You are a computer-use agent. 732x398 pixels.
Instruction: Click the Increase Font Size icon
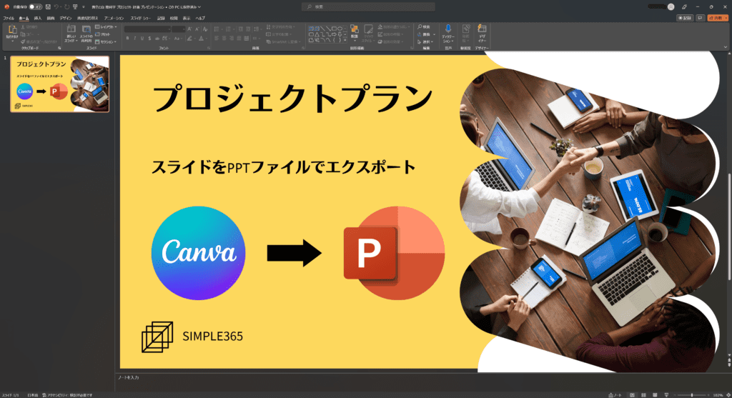pyautogui.click(x=189, y=29)
